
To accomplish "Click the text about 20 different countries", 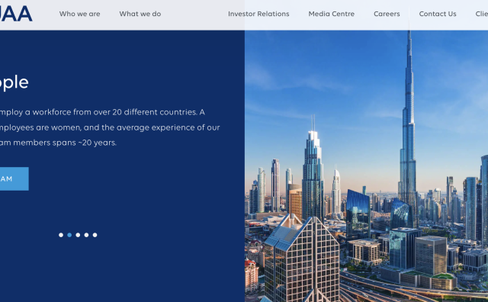I will pos(102,112).
